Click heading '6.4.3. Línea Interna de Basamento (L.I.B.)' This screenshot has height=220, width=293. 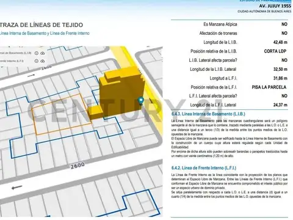tap(208, 114)
